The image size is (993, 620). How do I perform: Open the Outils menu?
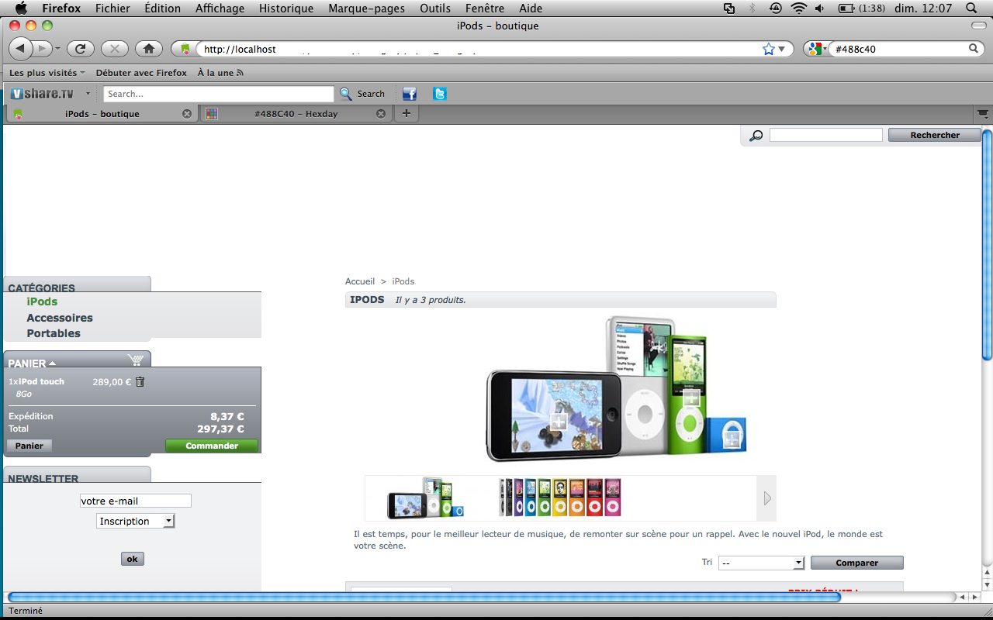tap(435, 9)
